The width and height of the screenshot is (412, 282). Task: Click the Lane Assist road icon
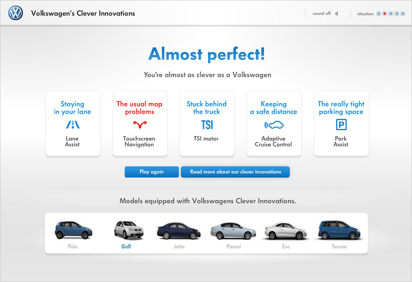pos(73,124)
